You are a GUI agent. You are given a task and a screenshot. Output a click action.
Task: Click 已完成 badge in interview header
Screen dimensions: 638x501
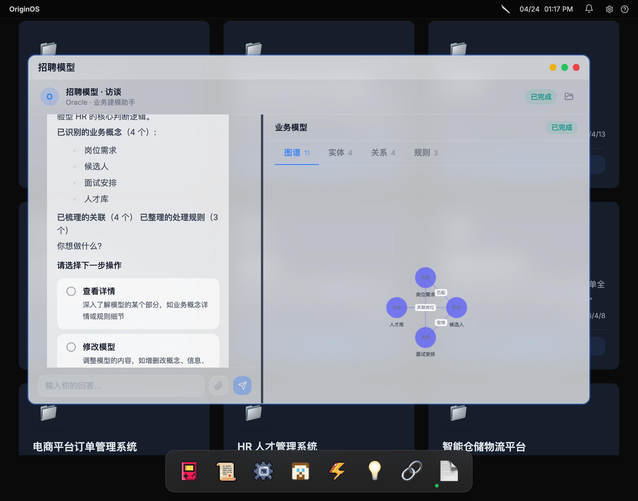point(541,97)
